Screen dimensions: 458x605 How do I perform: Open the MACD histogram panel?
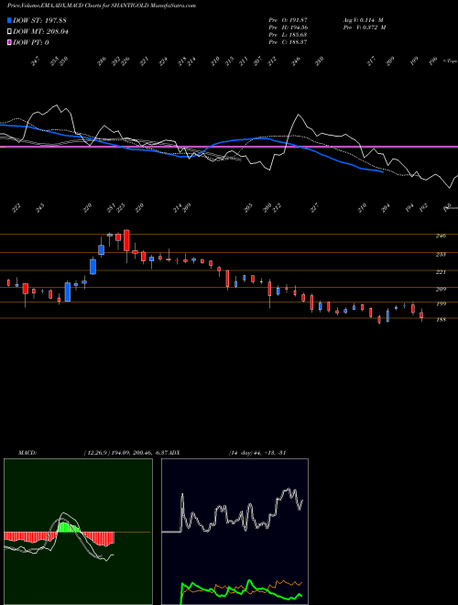[78, 532]
